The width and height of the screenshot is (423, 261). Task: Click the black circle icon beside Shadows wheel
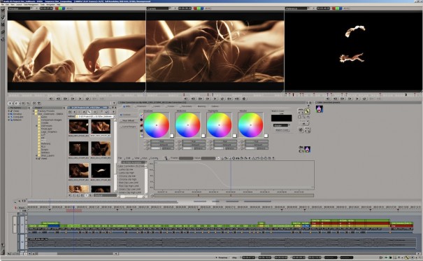point(141,120)
